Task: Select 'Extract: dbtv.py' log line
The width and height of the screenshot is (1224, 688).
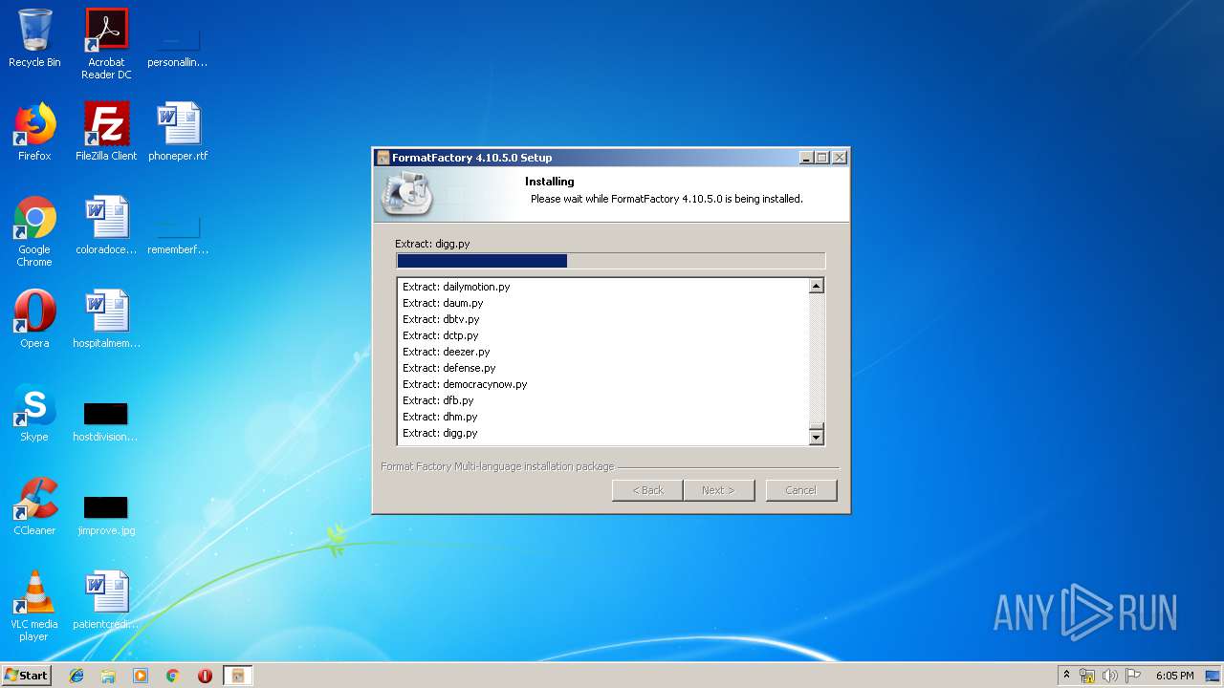Action: 441,319
